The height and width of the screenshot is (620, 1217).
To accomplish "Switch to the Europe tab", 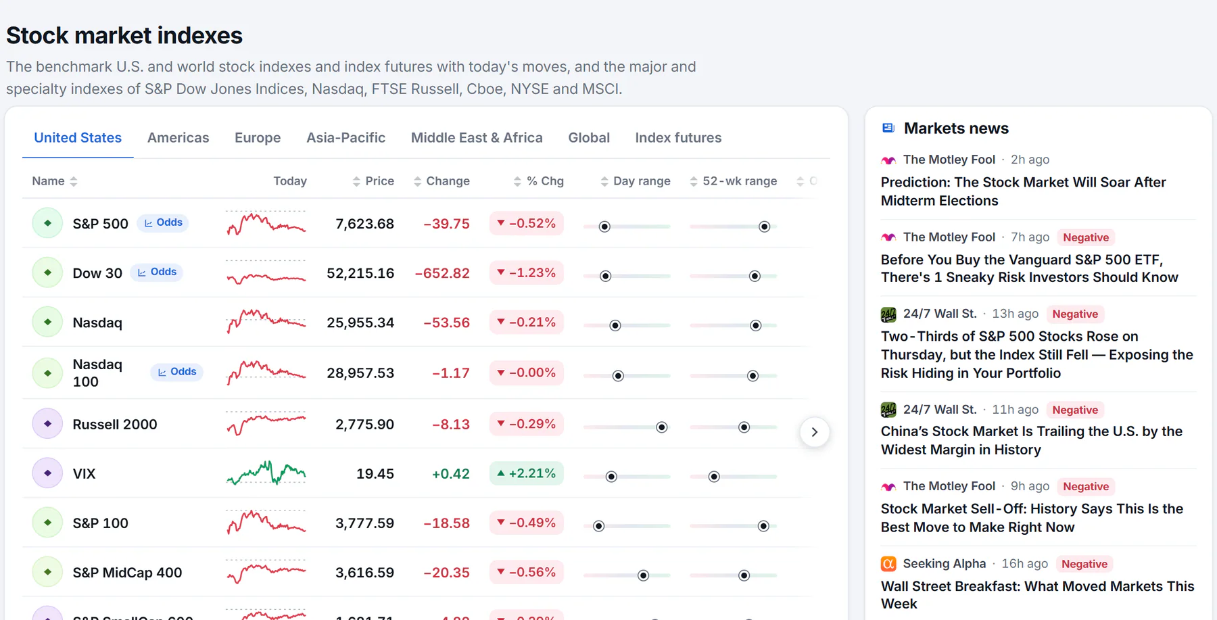I will pyautogui.click(x=258, y=138).
